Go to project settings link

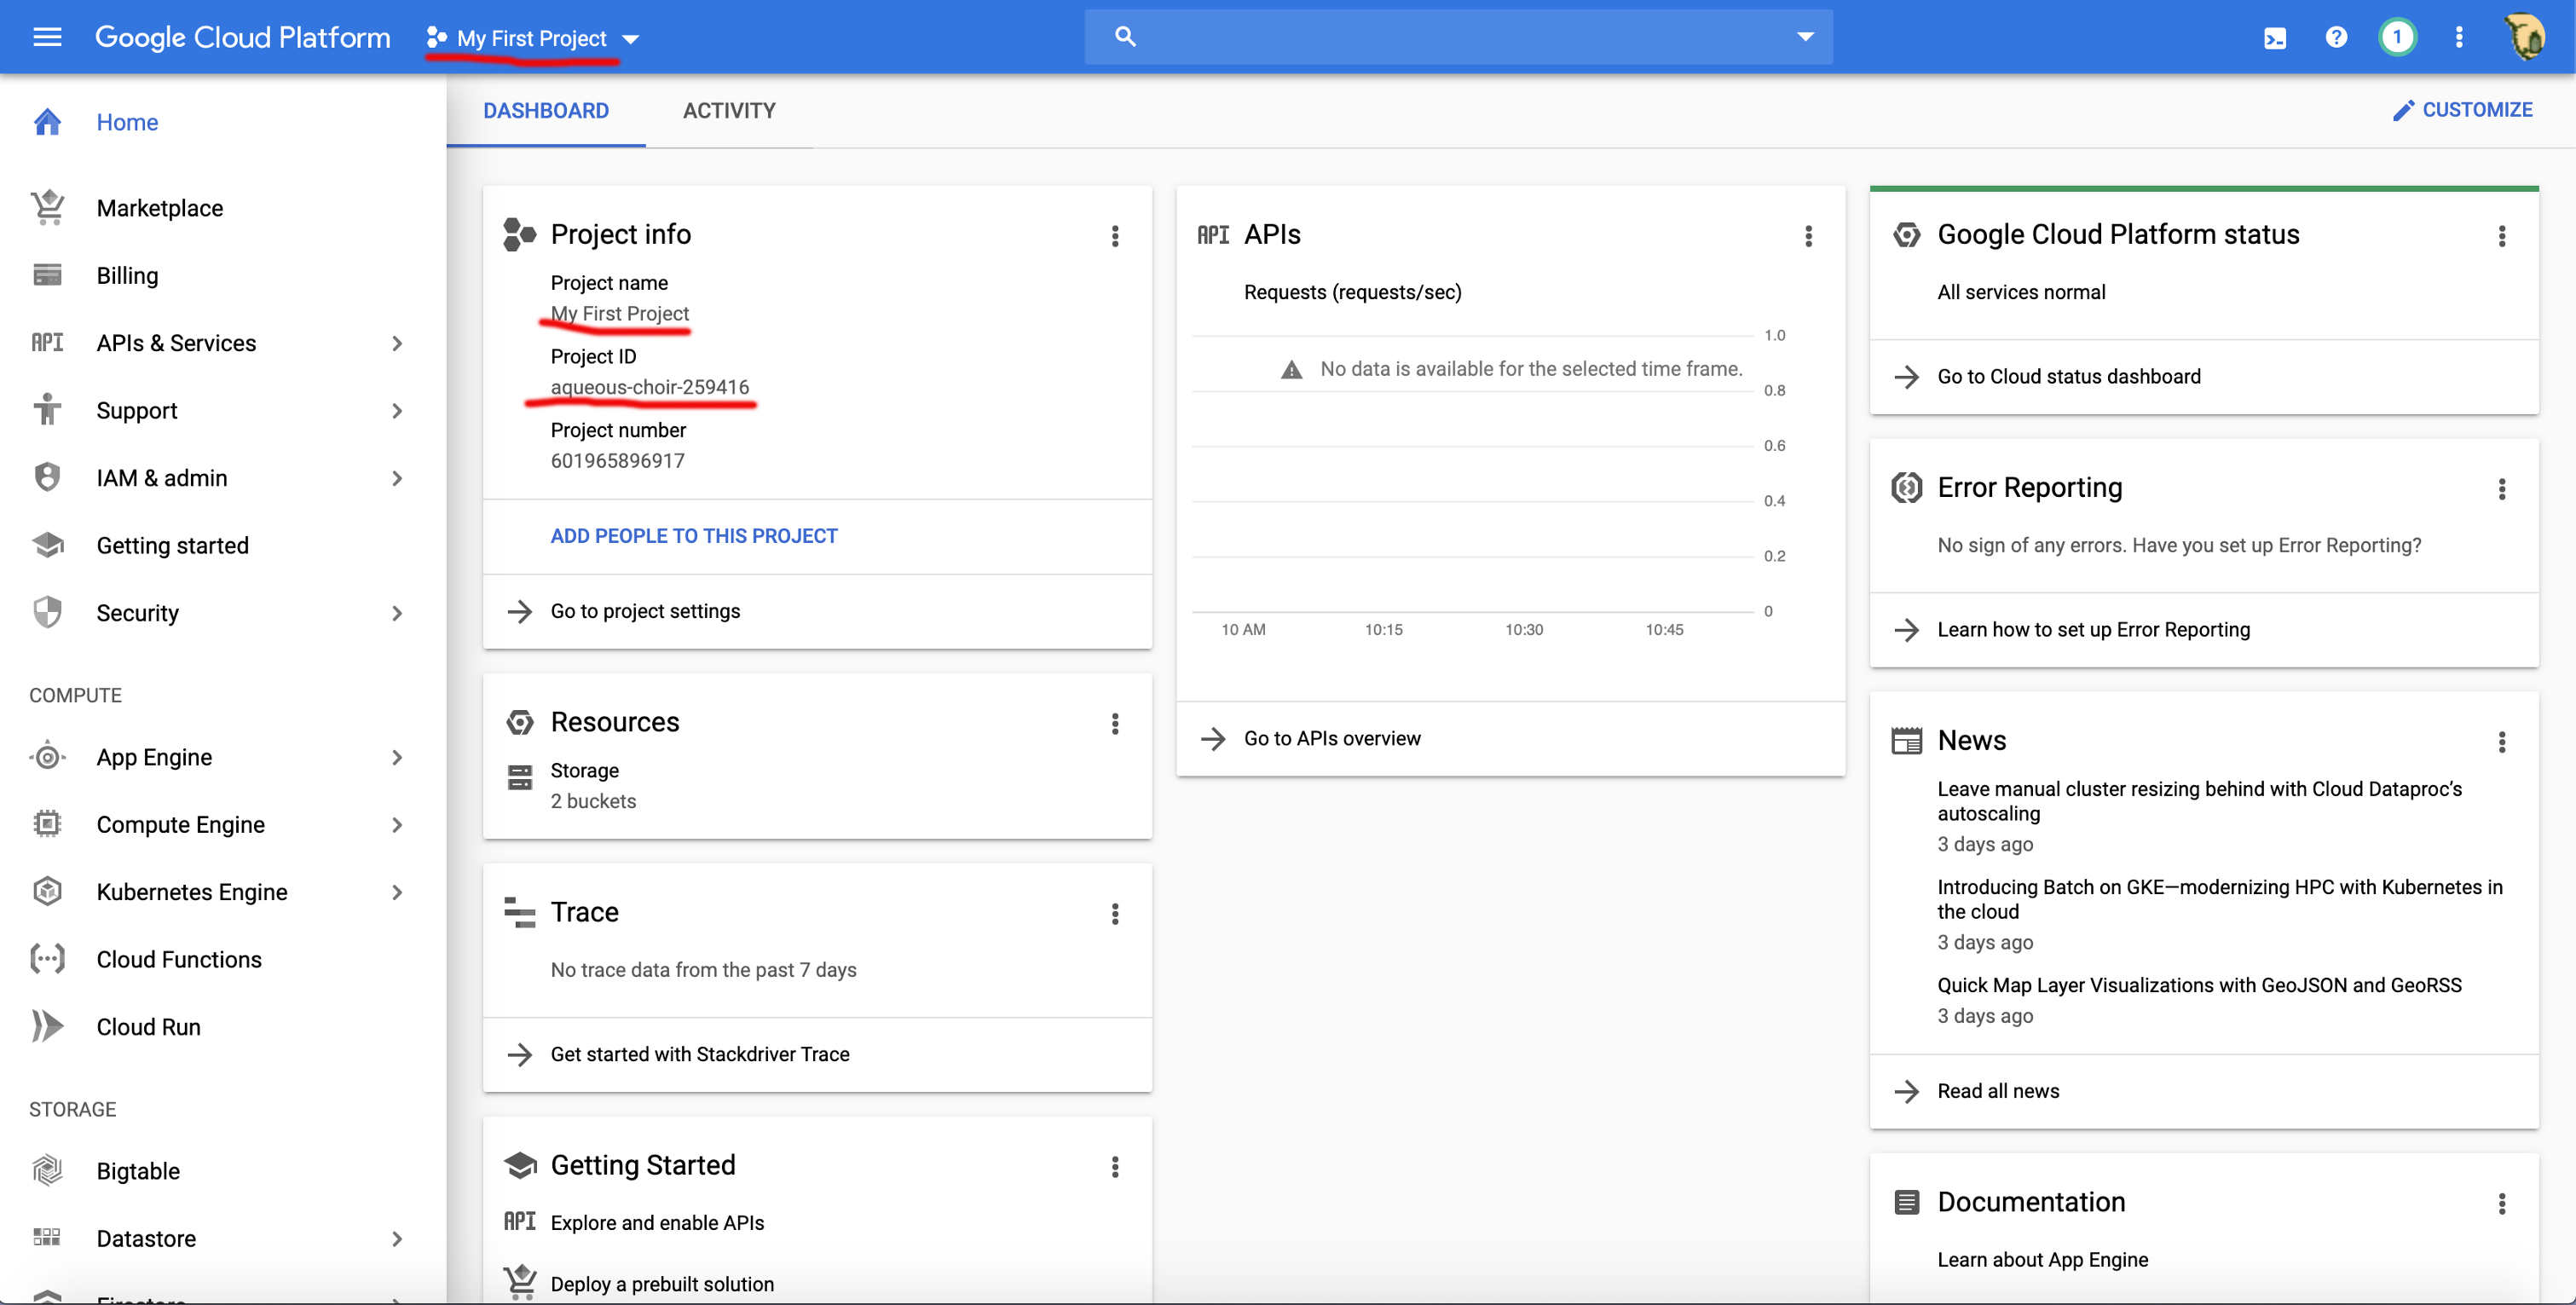pyautogui.click(x=645, y=611)
